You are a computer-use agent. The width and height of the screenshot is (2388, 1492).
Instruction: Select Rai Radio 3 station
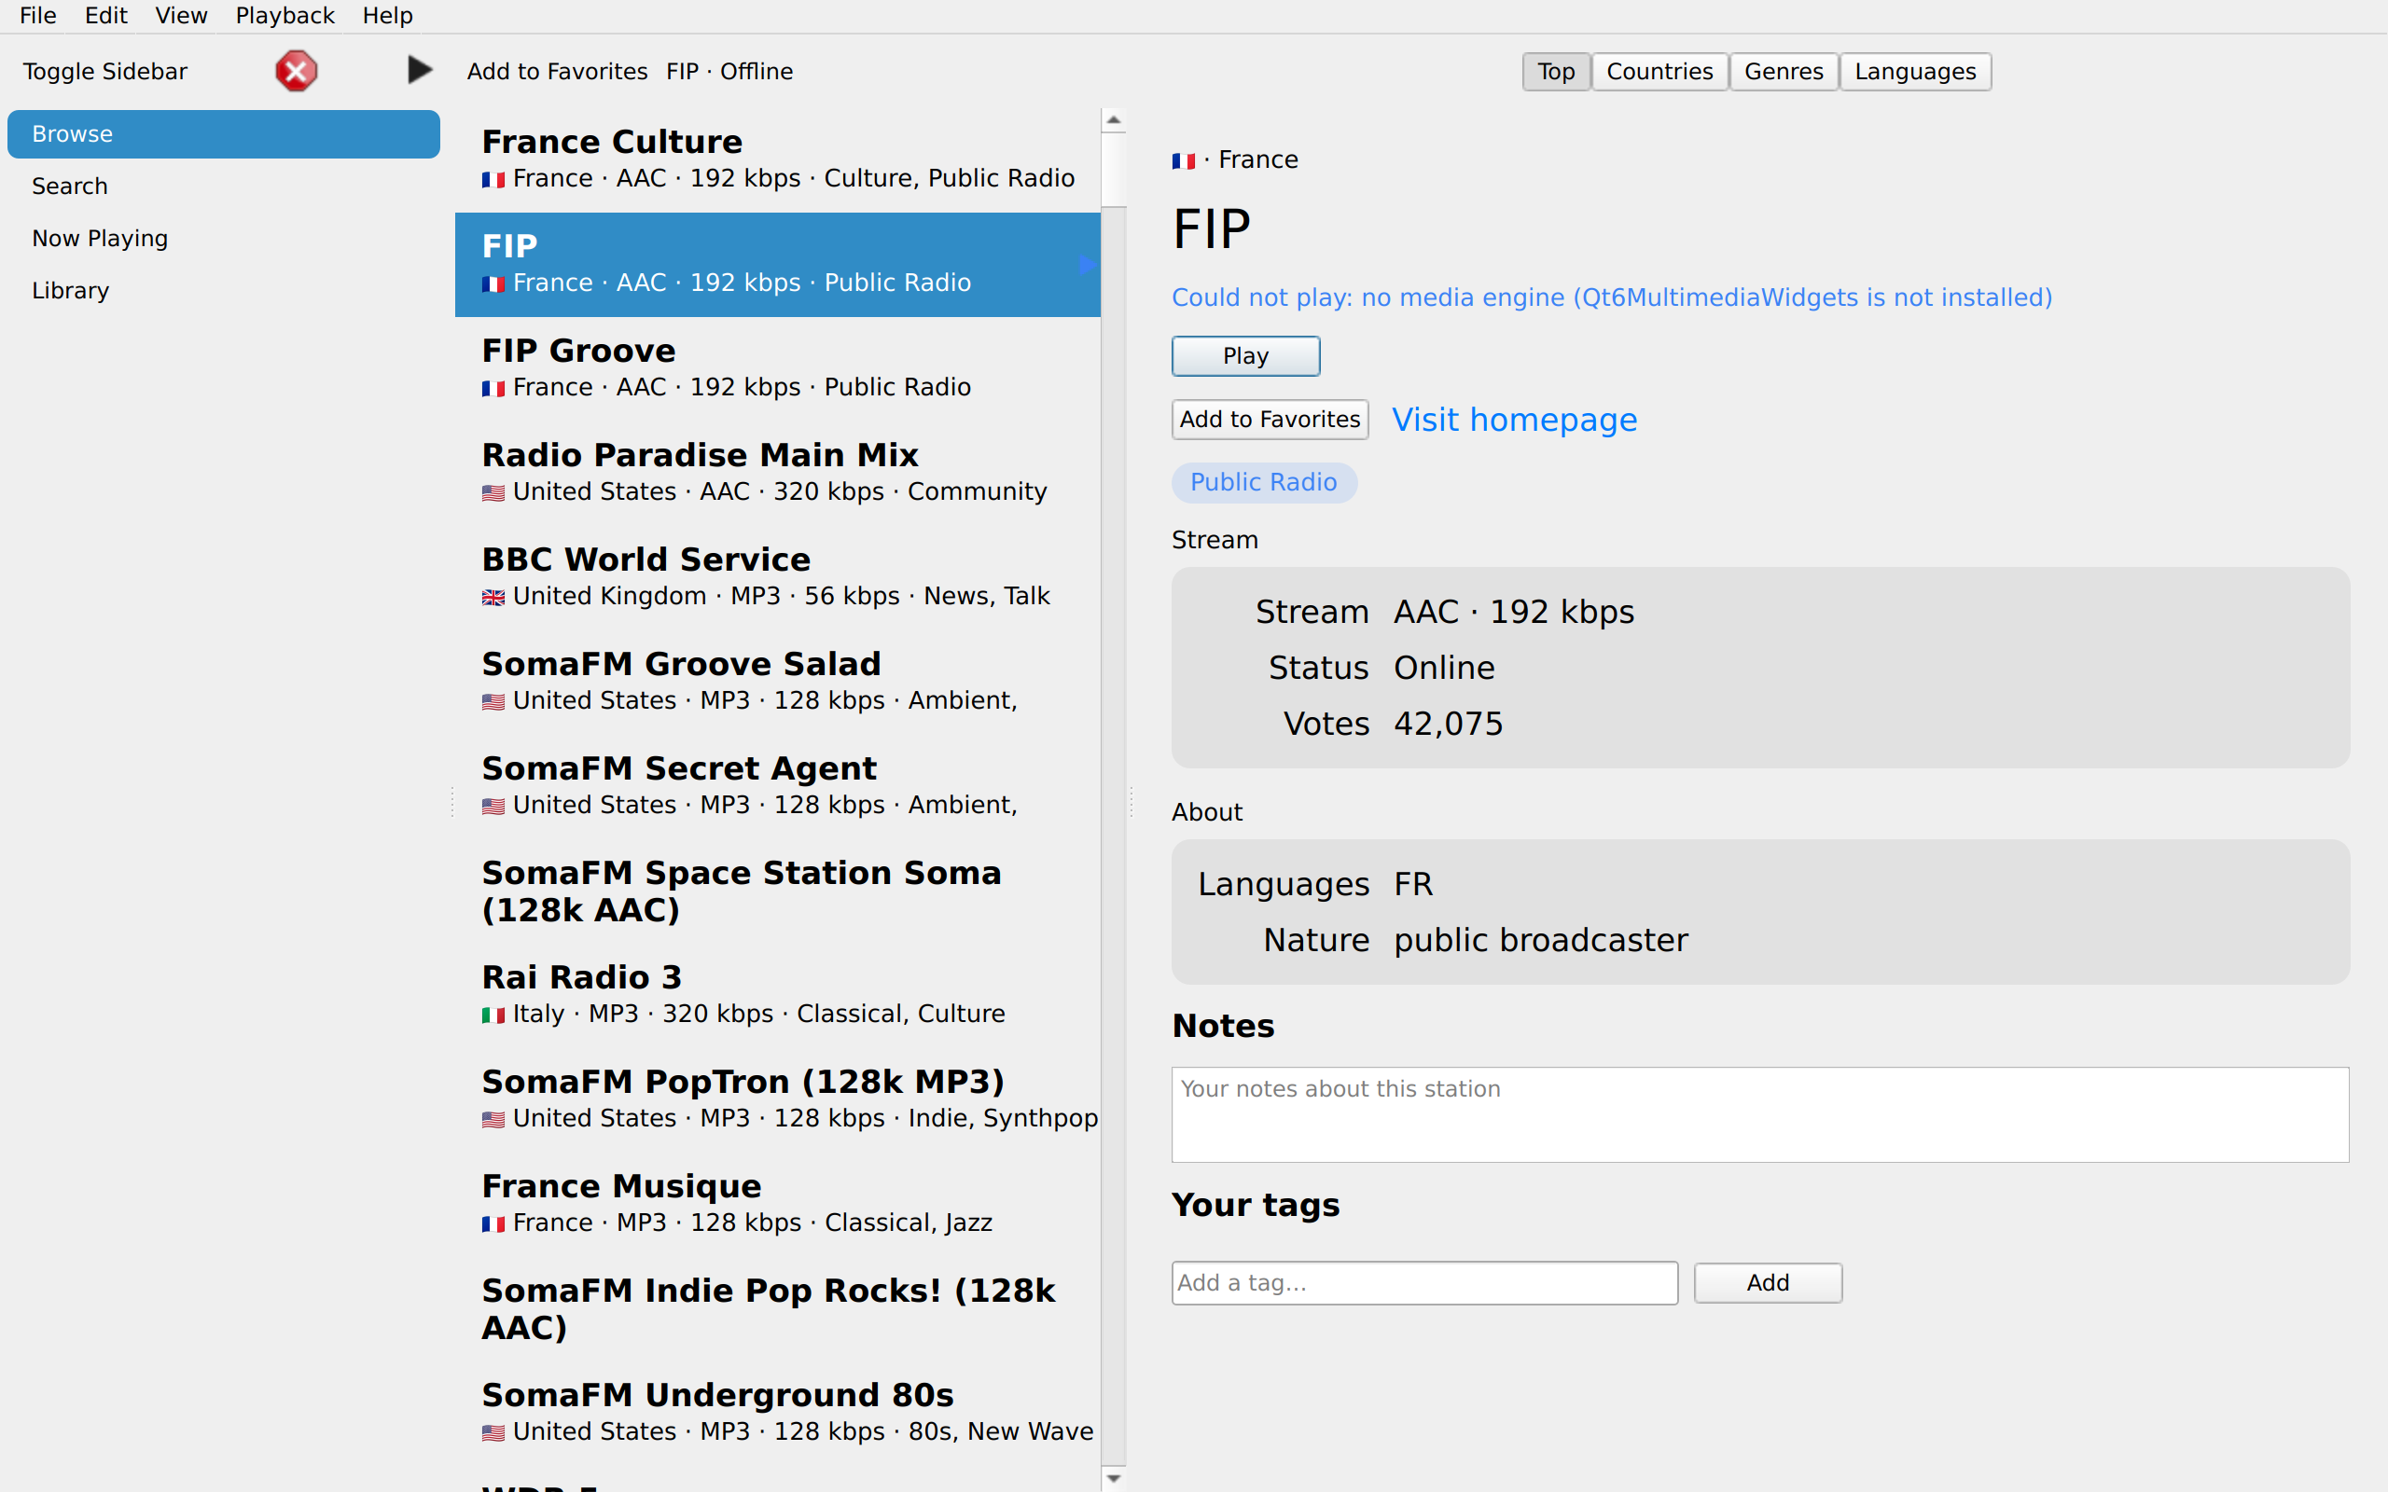[x=778, y=997]
